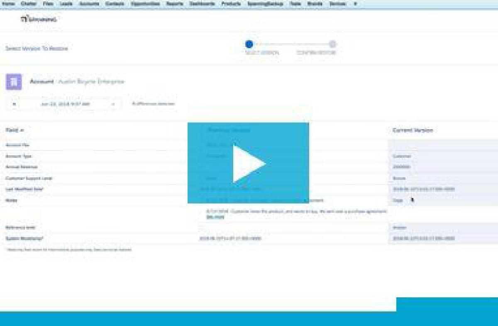The image size is (498, 326).
Task: Open the Opportunities tab
Action: (x=145, y=4)
